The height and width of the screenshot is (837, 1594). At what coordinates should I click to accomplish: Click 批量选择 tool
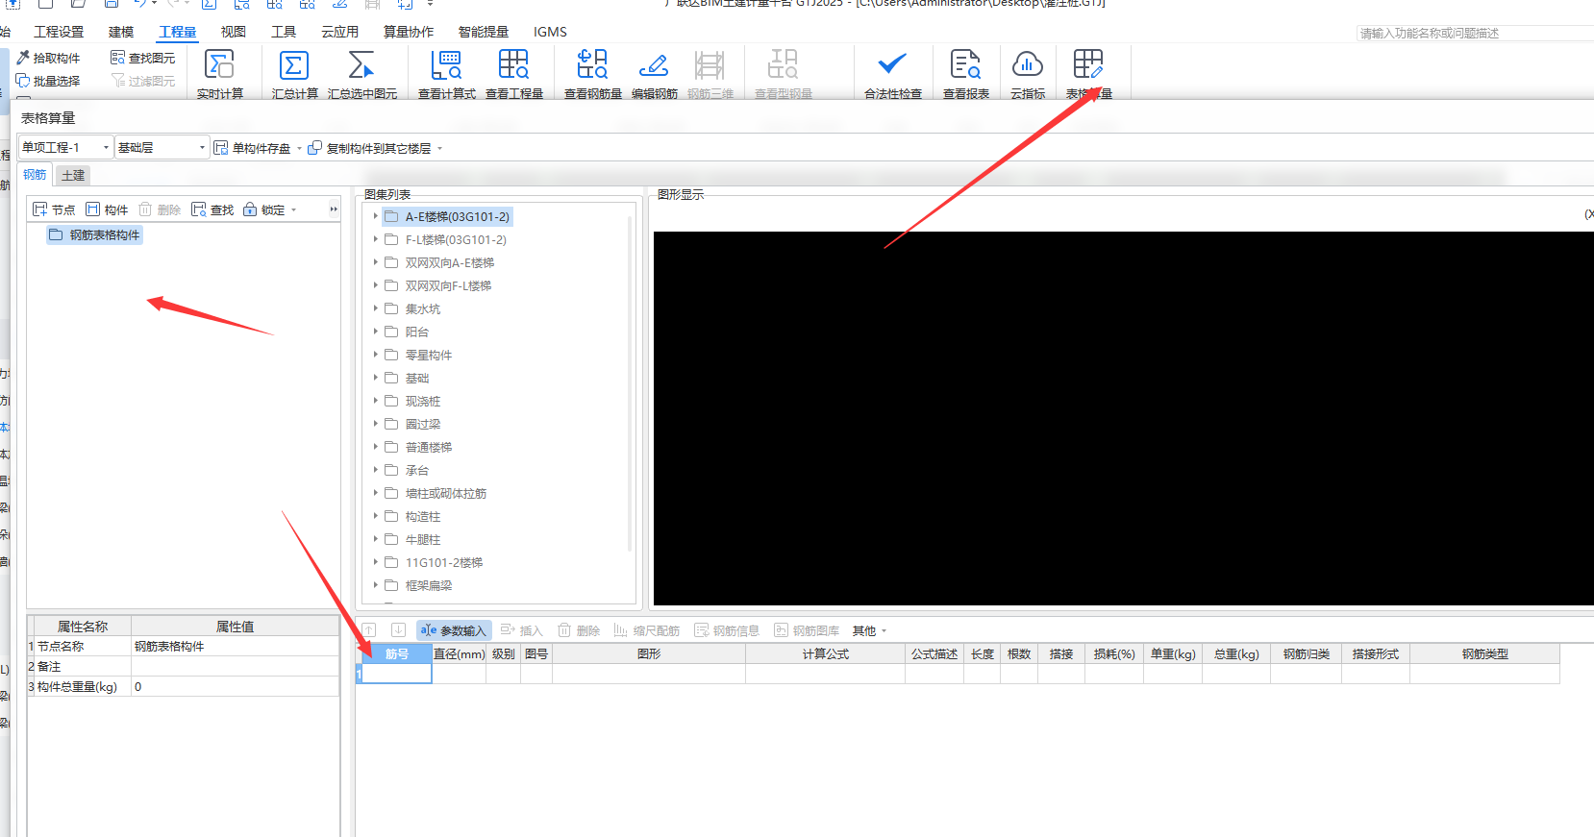tap(48, 81)
